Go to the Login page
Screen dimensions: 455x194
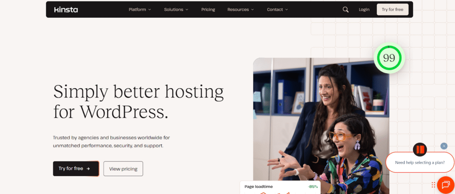pyautogui.click(x=364, y=10)
